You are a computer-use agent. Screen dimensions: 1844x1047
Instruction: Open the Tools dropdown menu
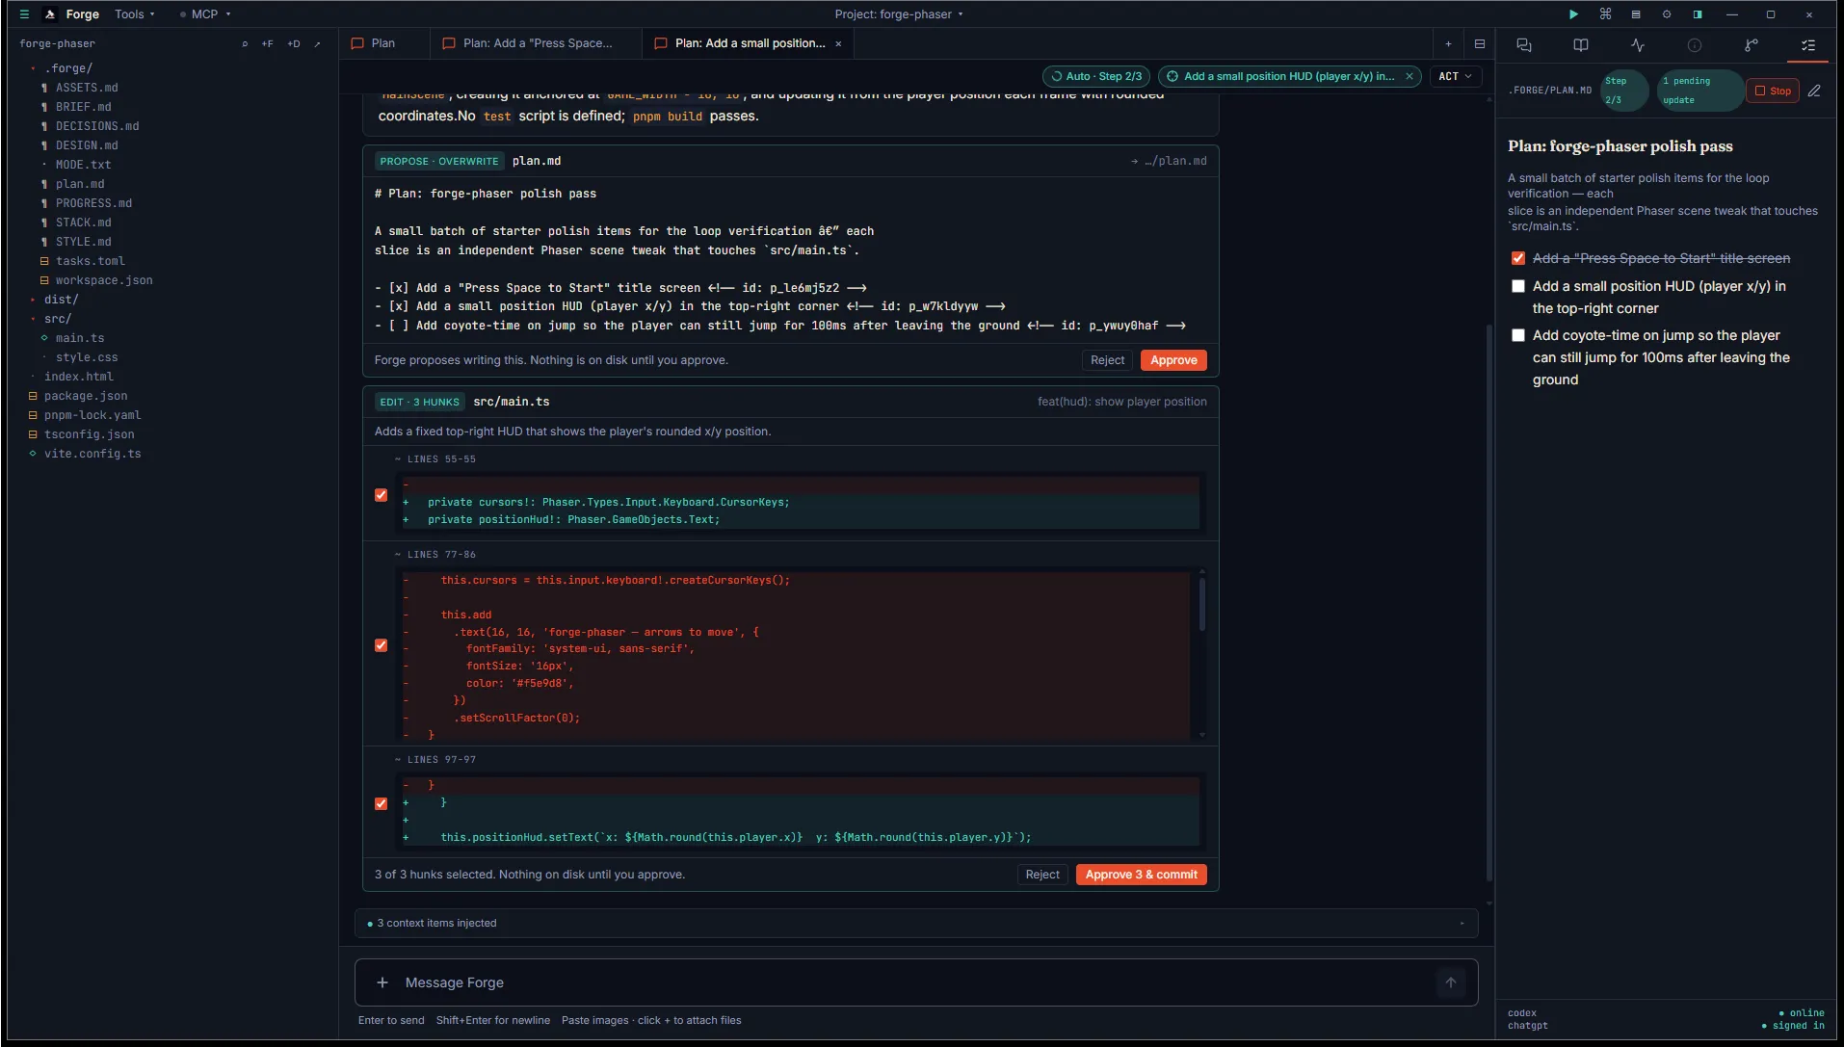134,14
